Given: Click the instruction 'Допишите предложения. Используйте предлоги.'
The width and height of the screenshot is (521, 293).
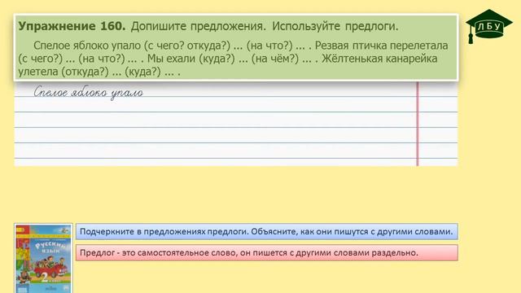Looking at the screenshot, I should click(265, 26).
